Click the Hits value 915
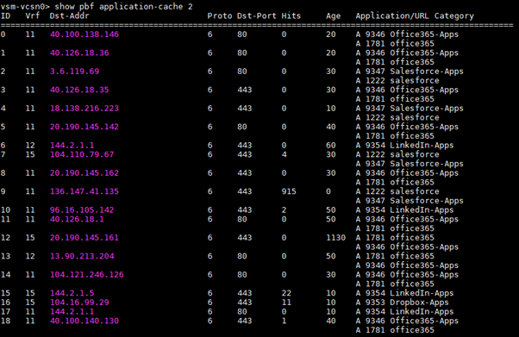This screenshot has width=519, height=337. pyautogui.click(x=289, y=191)
